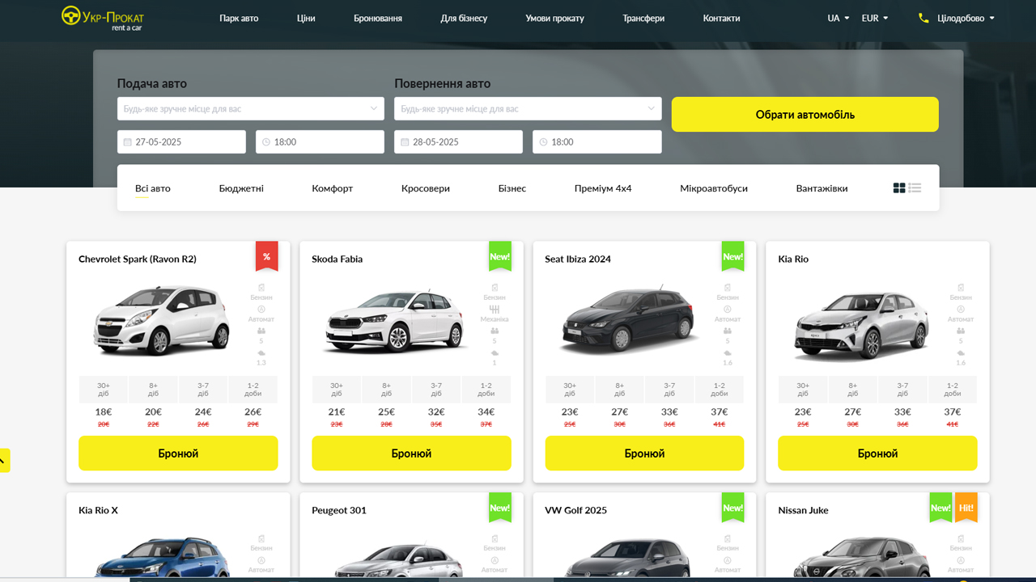Screen dimensions: 1036x582
Task: Expand the Цілодобово contact dropdown
Action: coord(966,18)
